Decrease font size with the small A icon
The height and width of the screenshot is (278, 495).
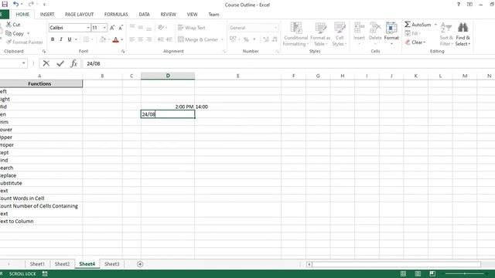coord(121,28)
